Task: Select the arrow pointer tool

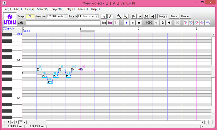Action: 104,16
